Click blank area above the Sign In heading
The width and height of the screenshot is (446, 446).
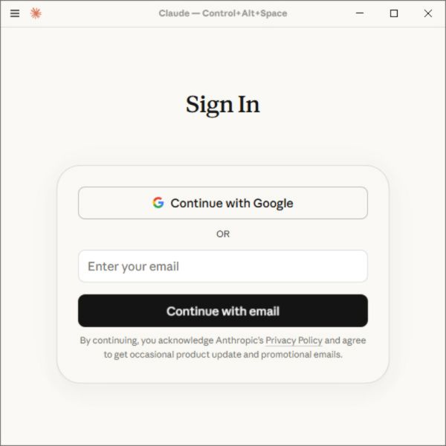coord(223,58)
